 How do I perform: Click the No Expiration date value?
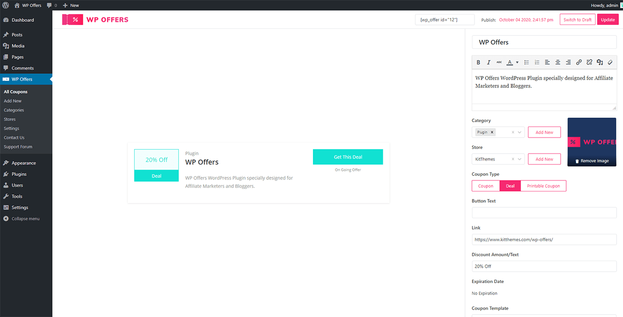point(484,293)
